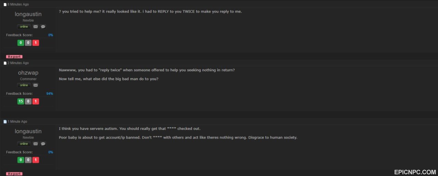Screen dimensions: 438x176
Task: Click post icon beside "2 Minutes Ago"
Action: pyautogui.click(x=5, y=63)
